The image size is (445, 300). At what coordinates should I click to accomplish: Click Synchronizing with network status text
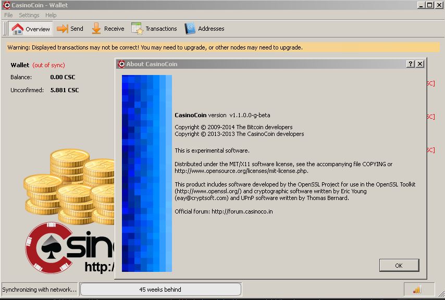click(x=39, y=290)
